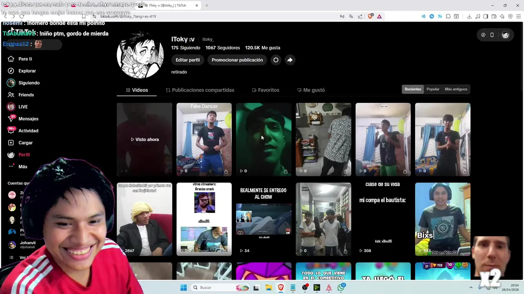Click Brave browser icon in taskbar
Viewport: 524px width, 294px height.
point(280,287)
